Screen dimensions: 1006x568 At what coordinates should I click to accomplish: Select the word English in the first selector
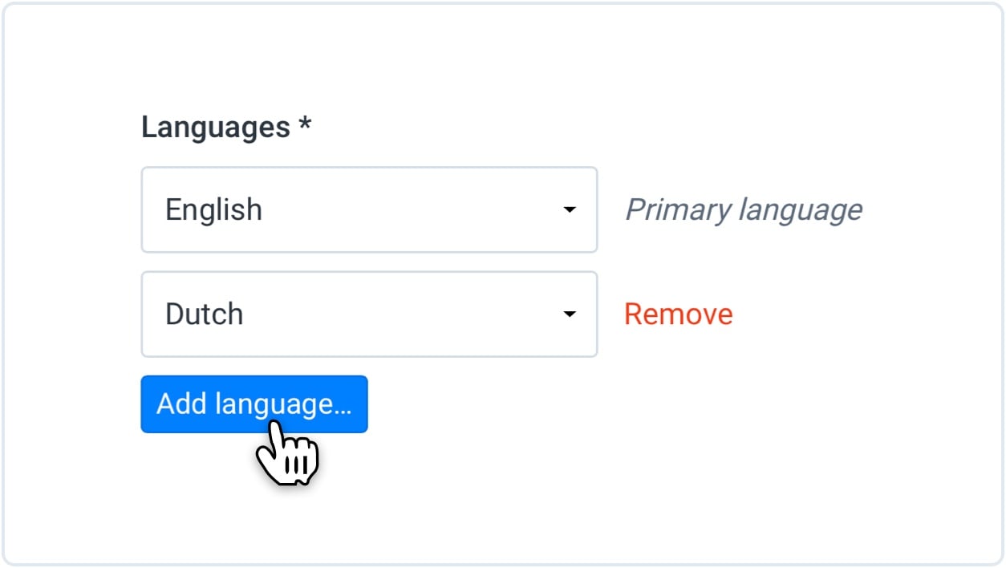click(x=213, y=209)
